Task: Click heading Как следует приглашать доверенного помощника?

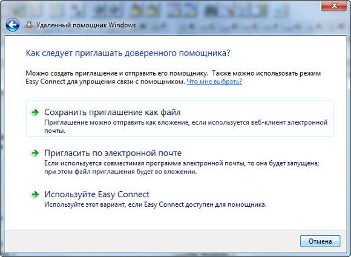Action: (128, 53)
